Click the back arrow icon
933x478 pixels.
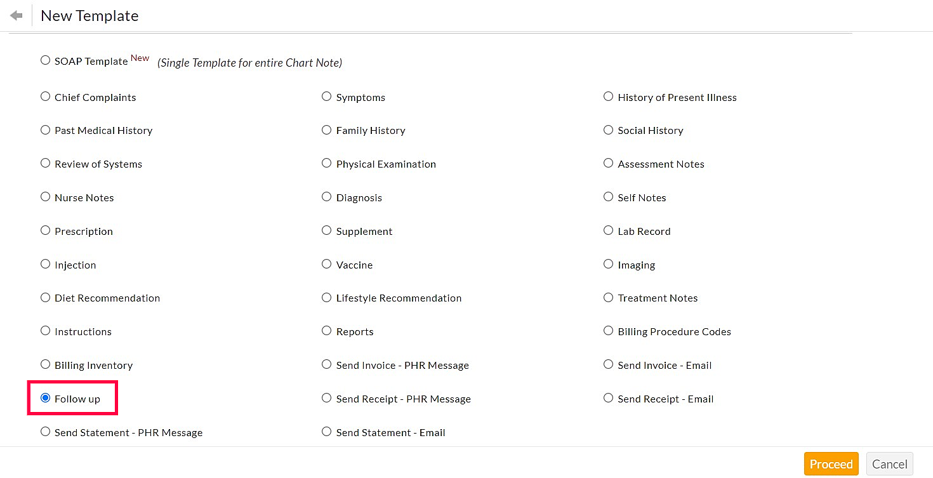click(x=17, y=15)
